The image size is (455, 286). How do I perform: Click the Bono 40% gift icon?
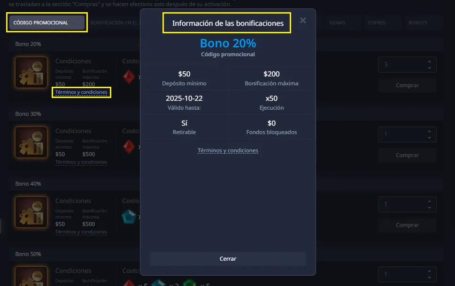click(31, 212)
